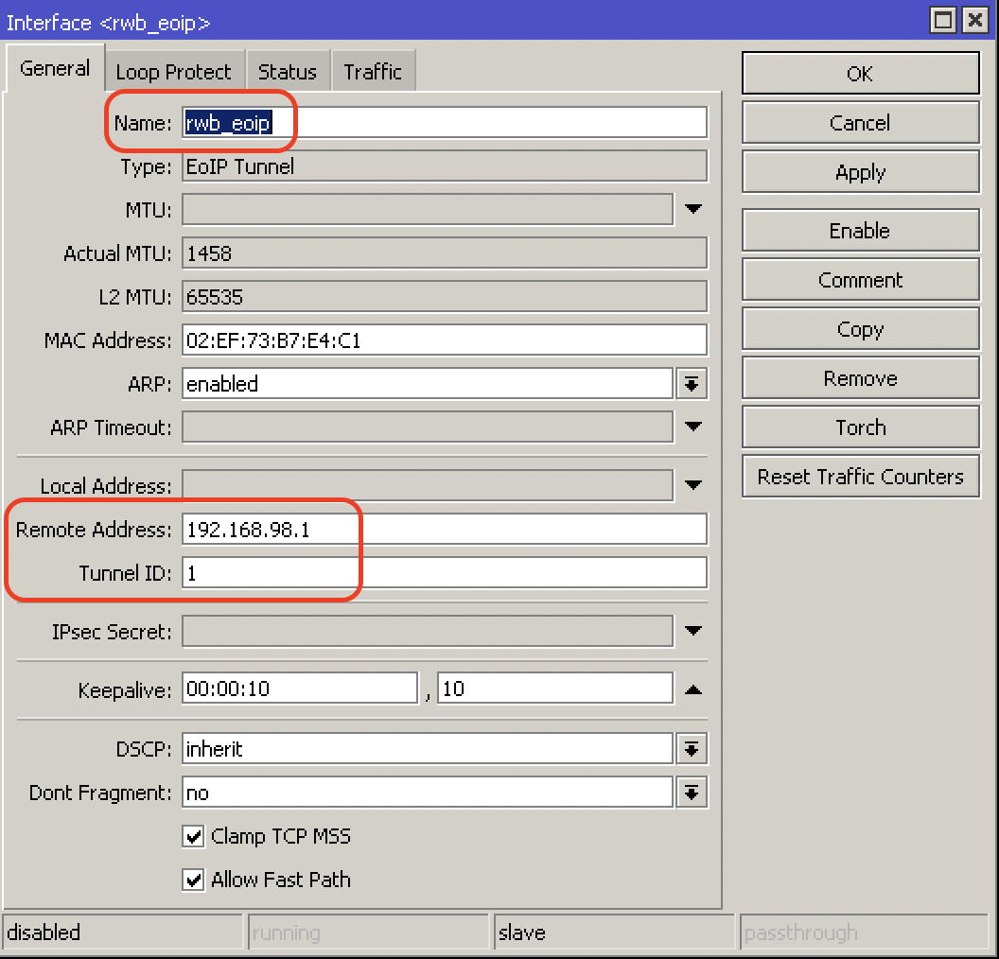Open the DSCP selection dropdown
Image resolution: width=999 pixels, height=959 pixels.
(x=692, y=748)
